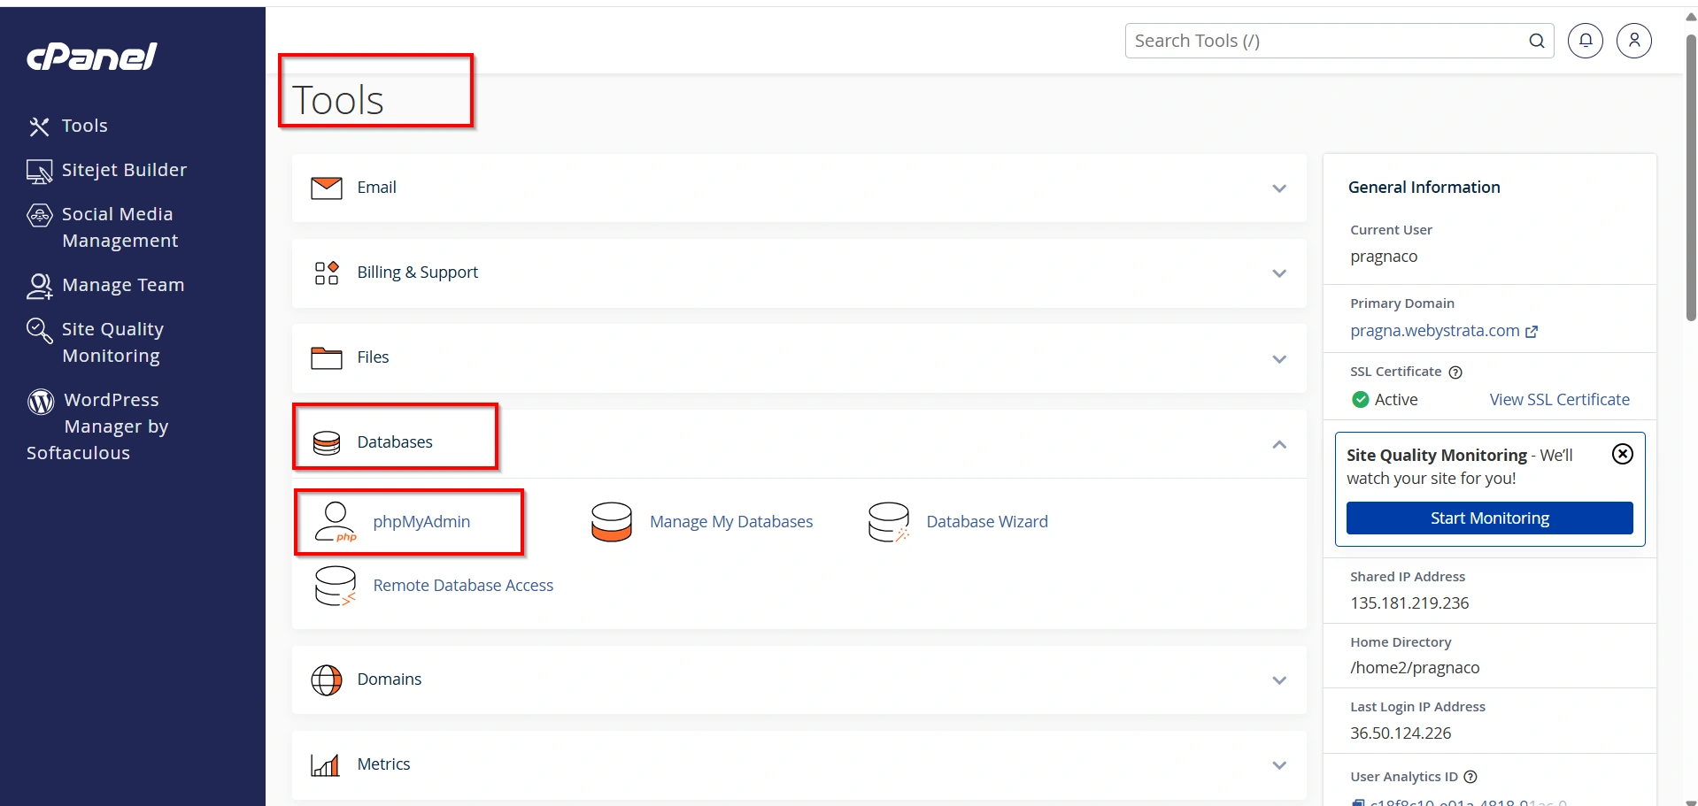The image size is (1698, 806).
Task: Click the Billing & Support header text
Action: (418, 273)
